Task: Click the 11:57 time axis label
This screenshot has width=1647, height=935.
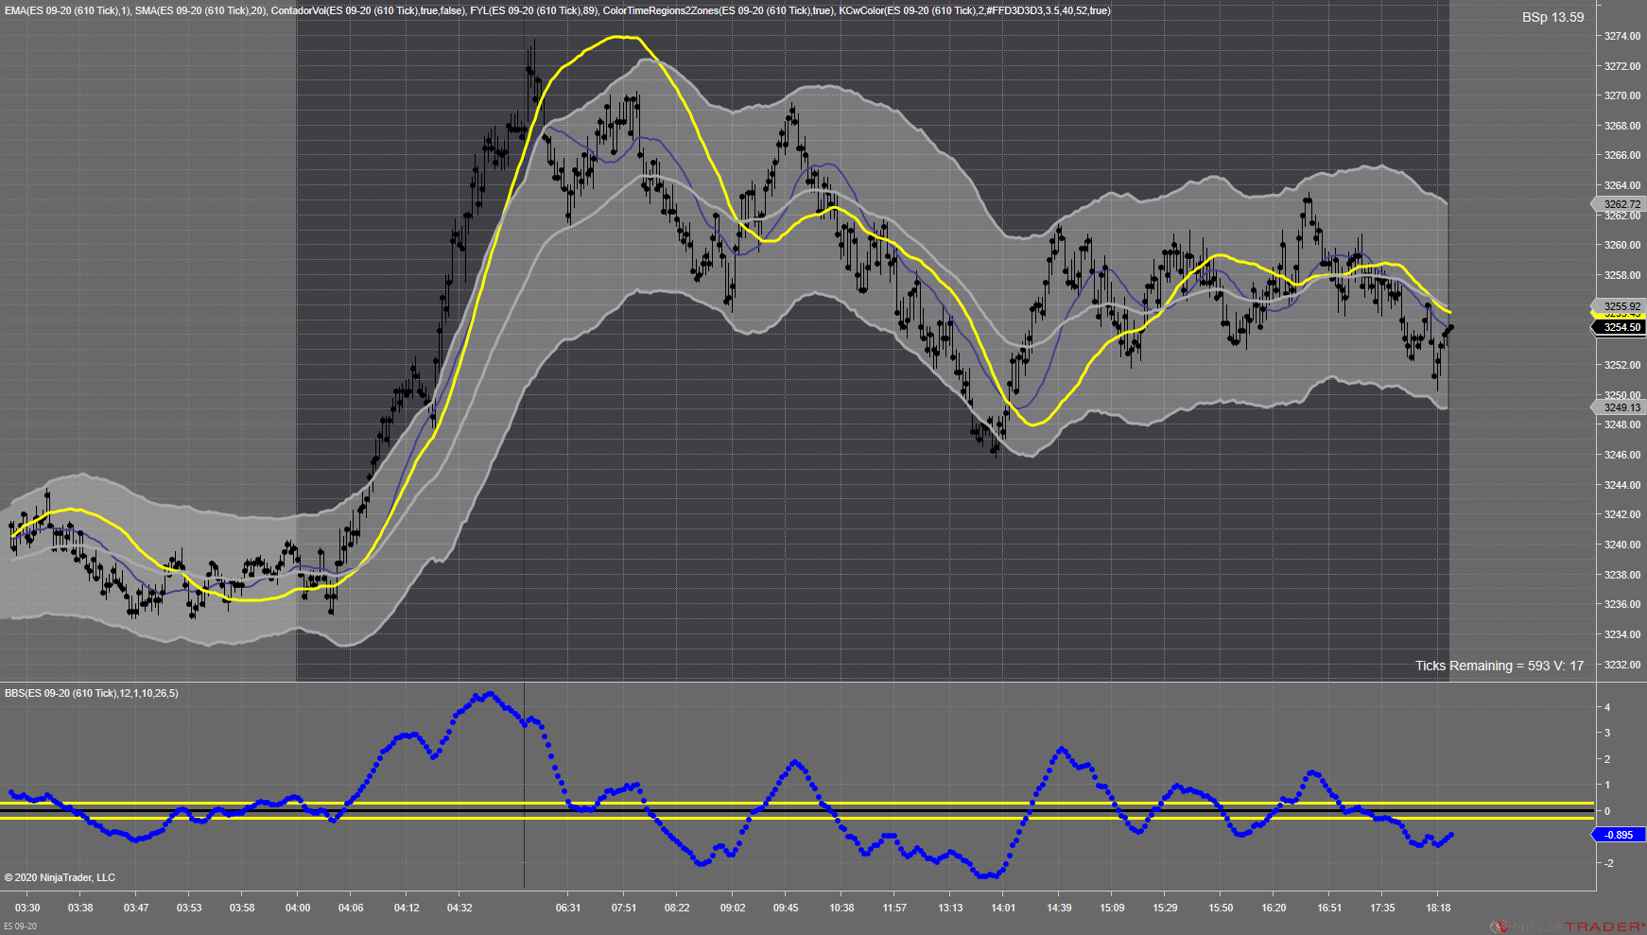Action: tap(894, 909)
